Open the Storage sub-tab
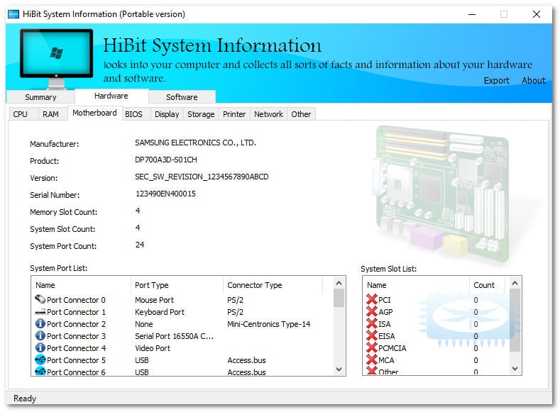The height and width of the screenshot is (412, 560). click(x=201, y=114)
